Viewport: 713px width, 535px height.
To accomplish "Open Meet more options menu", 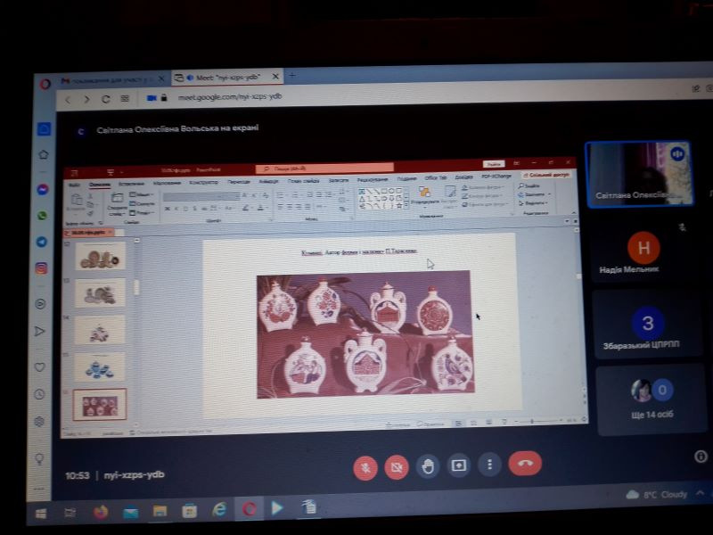I will [489, 465].
